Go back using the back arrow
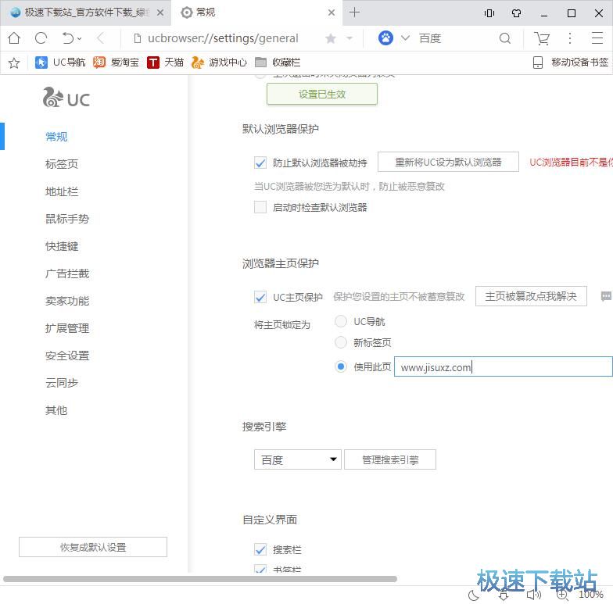 pos(100,38)
